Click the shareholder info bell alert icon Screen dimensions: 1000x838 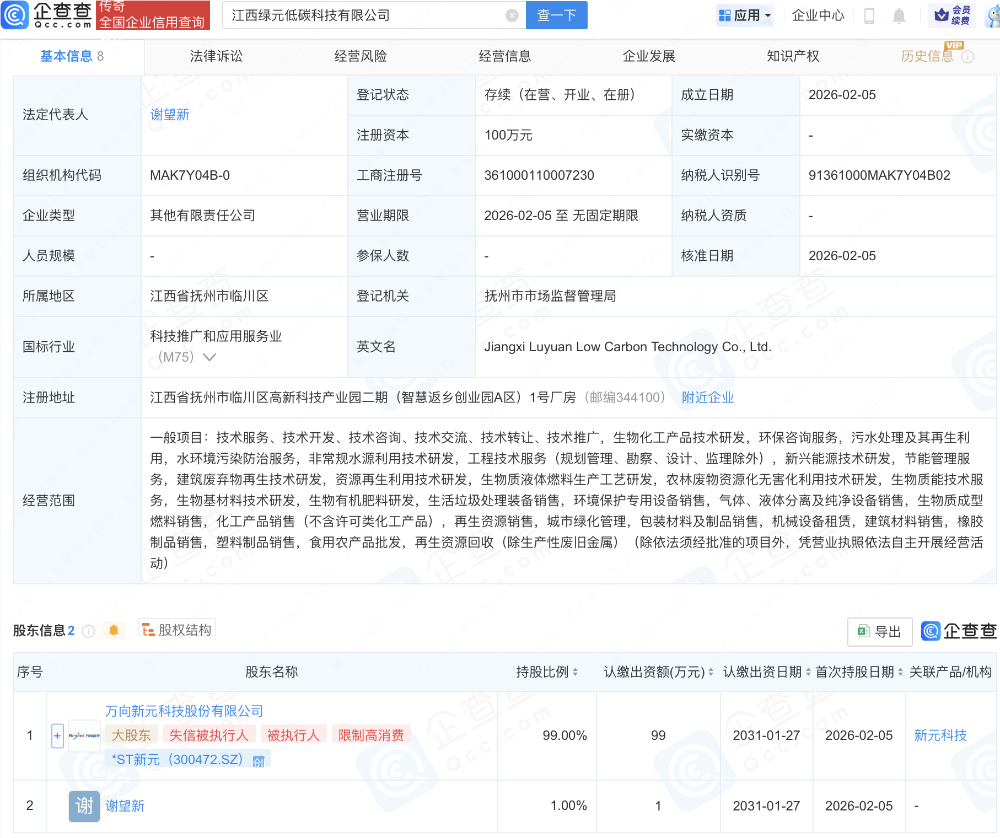click(114, 630)
